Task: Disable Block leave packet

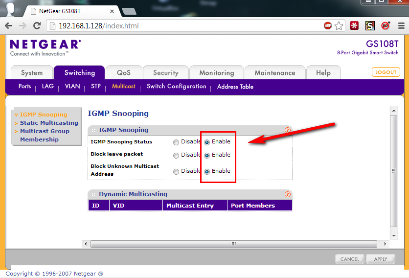Action: pyautogui.click(x=176, y=156)
